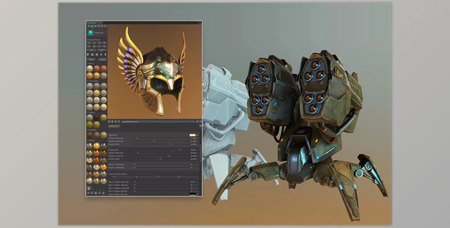
Task: Click the Worn Edges Noise Y field
Action: tap(144, 177)
